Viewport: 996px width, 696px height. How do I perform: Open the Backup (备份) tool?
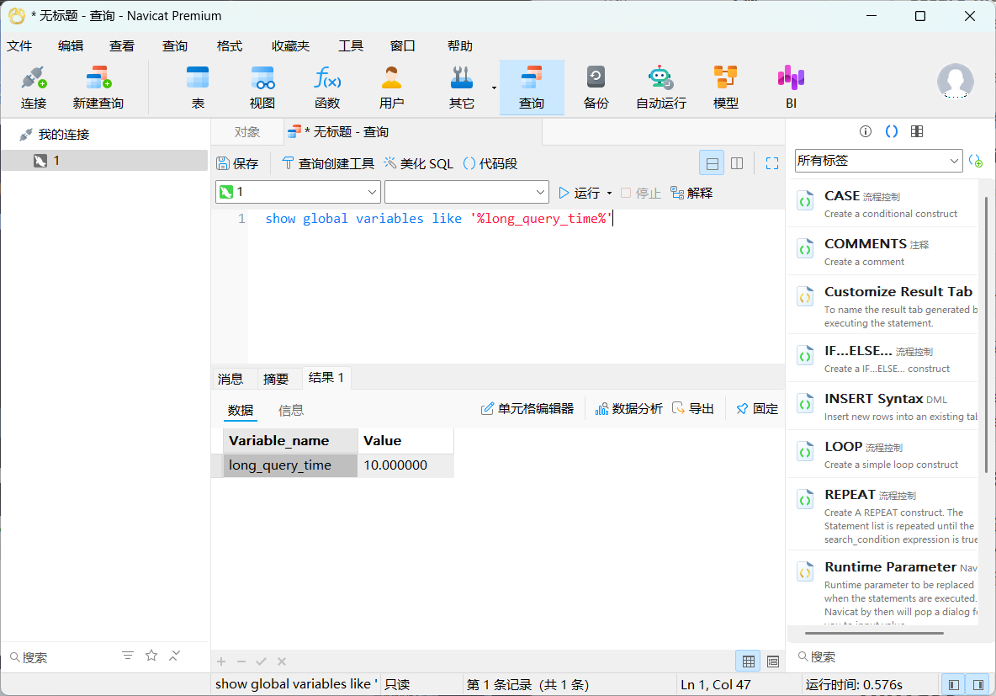[x=596, y=88]
